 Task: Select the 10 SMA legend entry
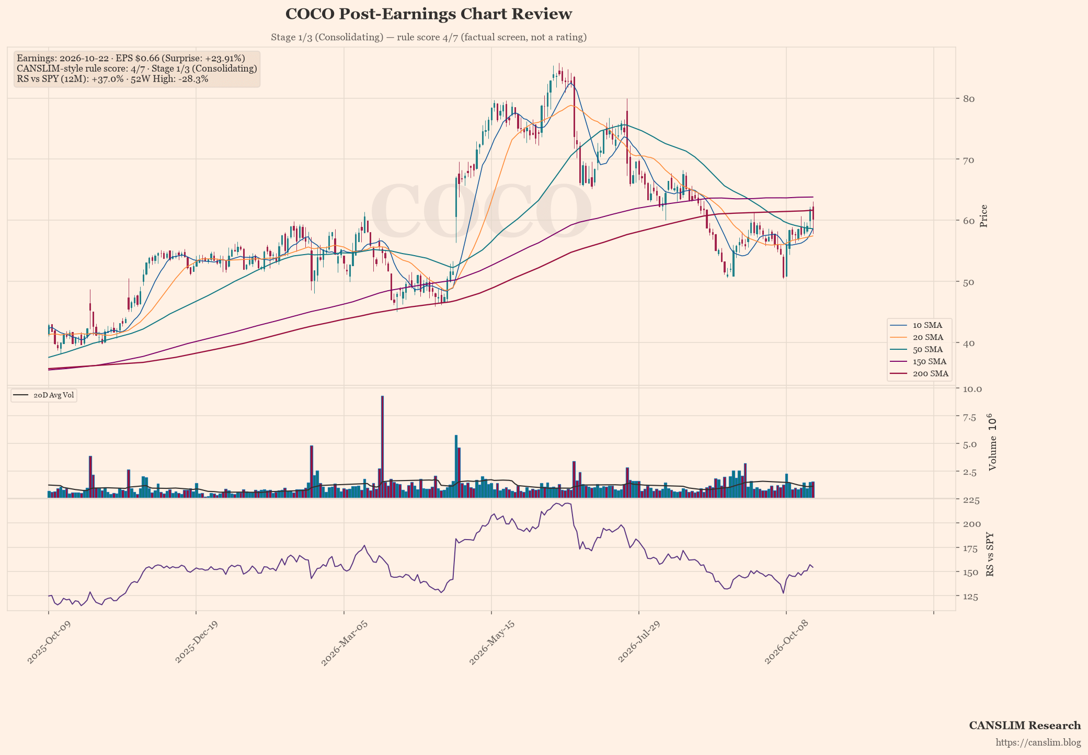919,325
